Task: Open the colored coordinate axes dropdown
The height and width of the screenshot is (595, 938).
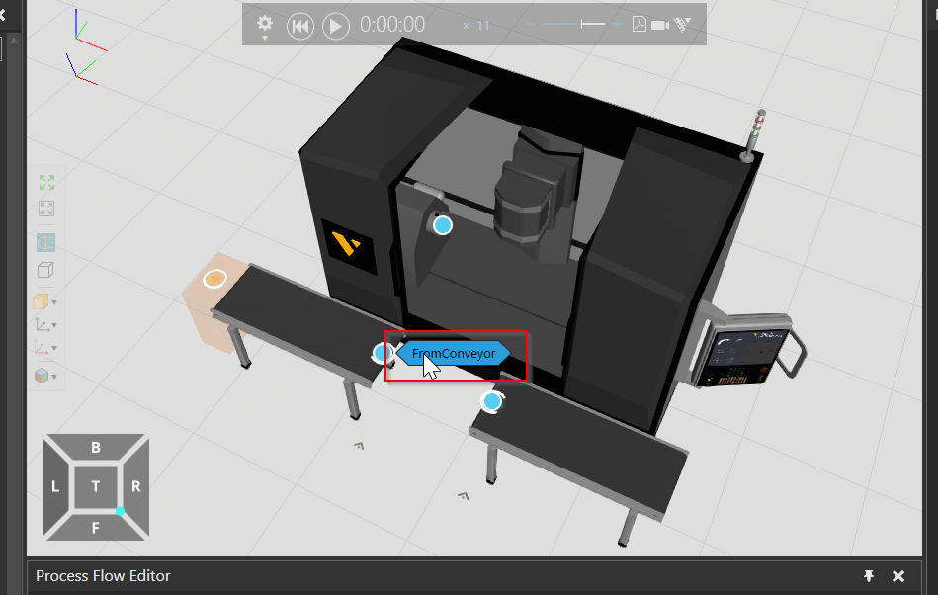Action: pos(45,348)
